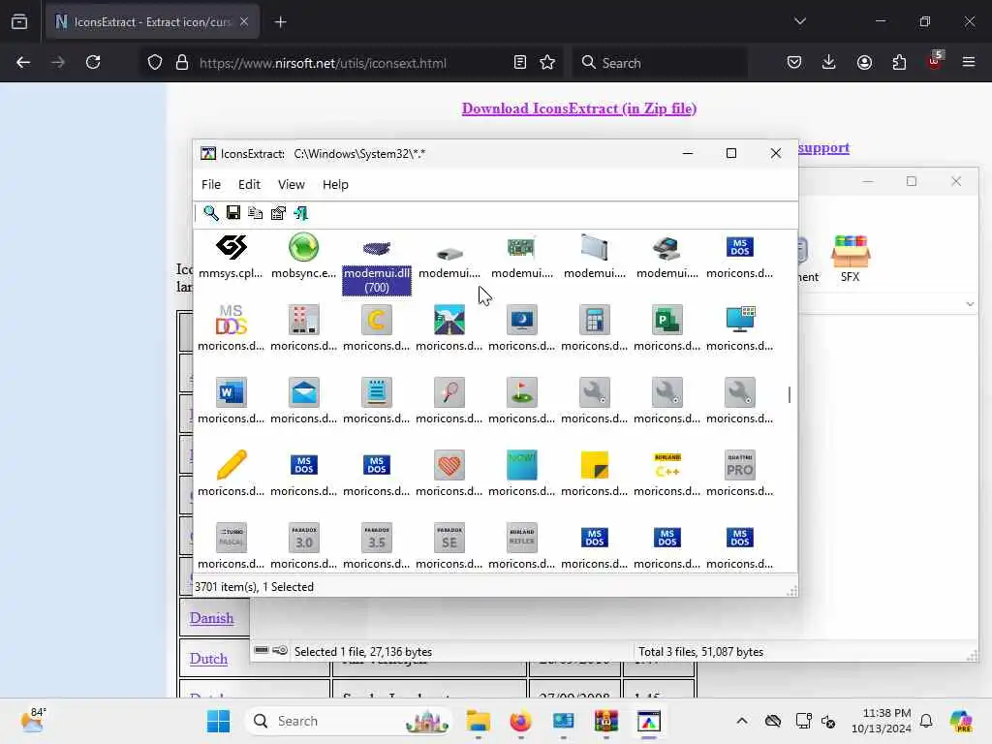Image resolution: width=992 pixels, height=744 pixels.
Task: Select the blue Word W moricons icon
Action: coord(231,400)
